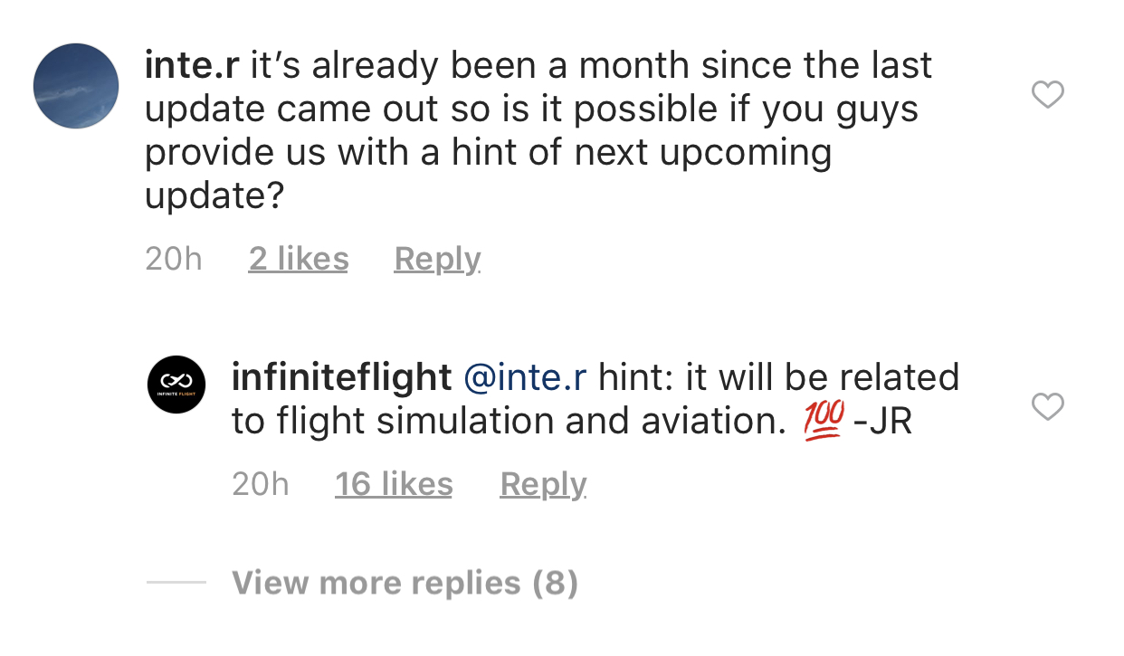Like inte.r's comment with the heart
1124x656 pixels.
1048,94
